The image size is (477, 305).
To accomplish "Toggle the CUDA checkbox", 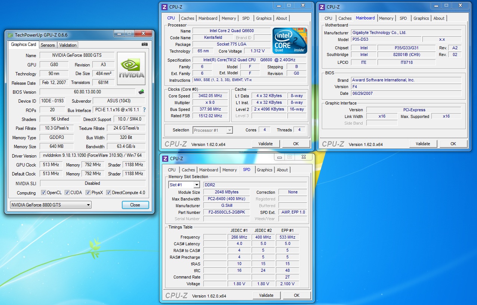I will (67, 193).
